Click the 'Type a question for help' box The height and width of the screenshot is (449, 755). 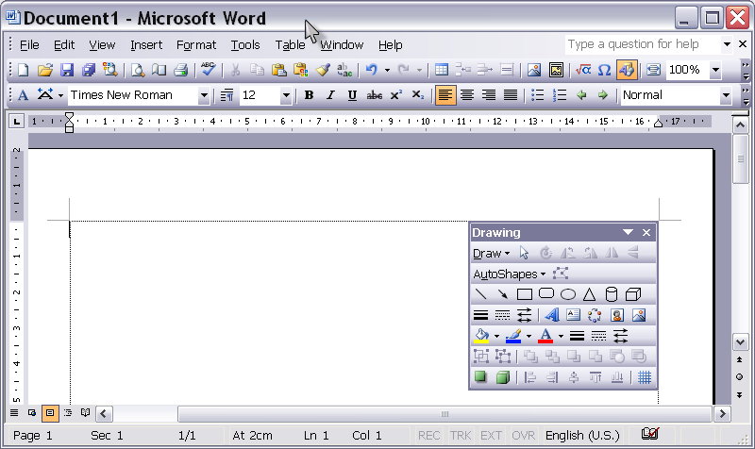[642, 44]
